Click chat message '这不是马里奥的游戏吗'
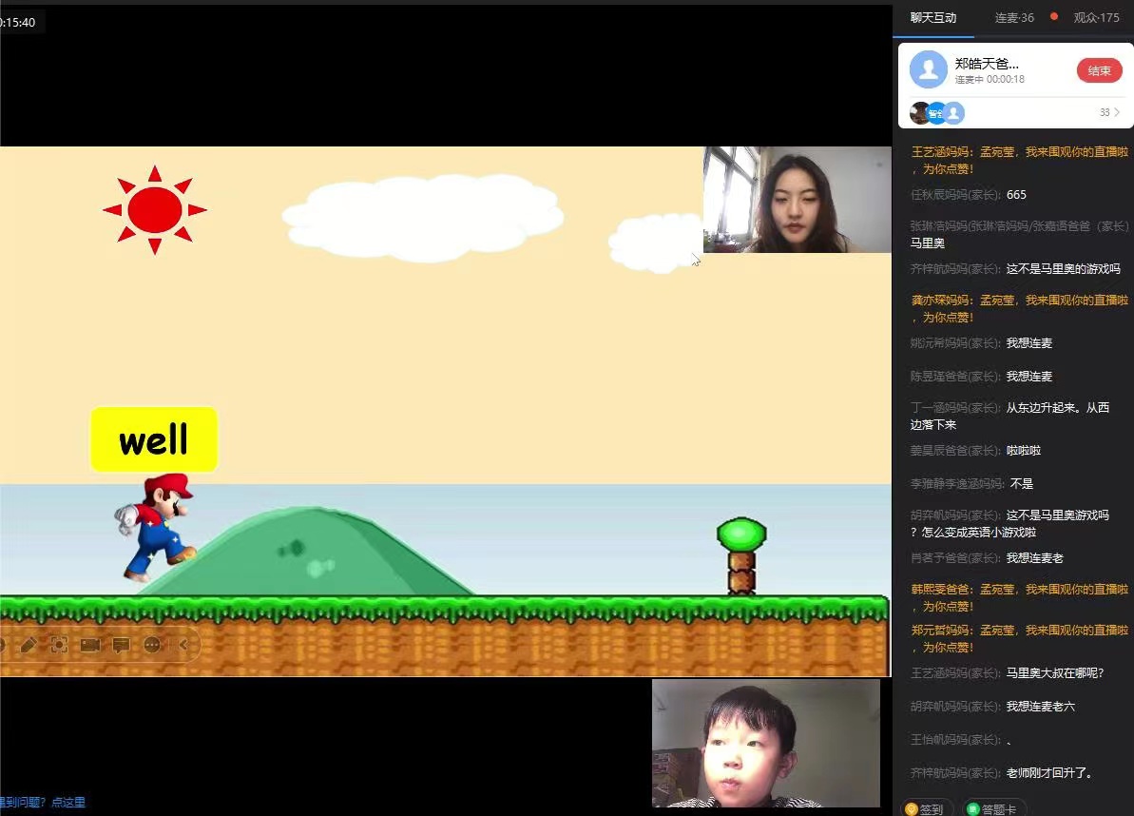Screen dimensions: 1134x816 (1063, 268)
